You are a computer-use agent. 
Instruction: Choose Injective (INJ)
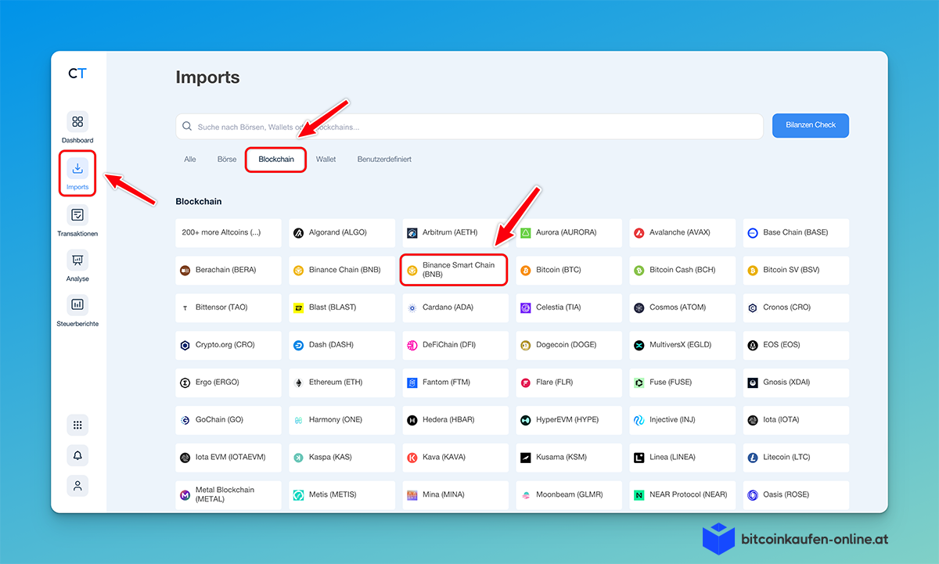[x=682, y=420]
